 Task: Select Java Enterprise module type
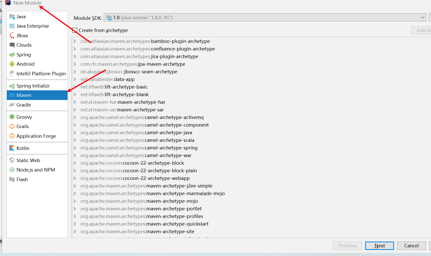coord(37,26)
